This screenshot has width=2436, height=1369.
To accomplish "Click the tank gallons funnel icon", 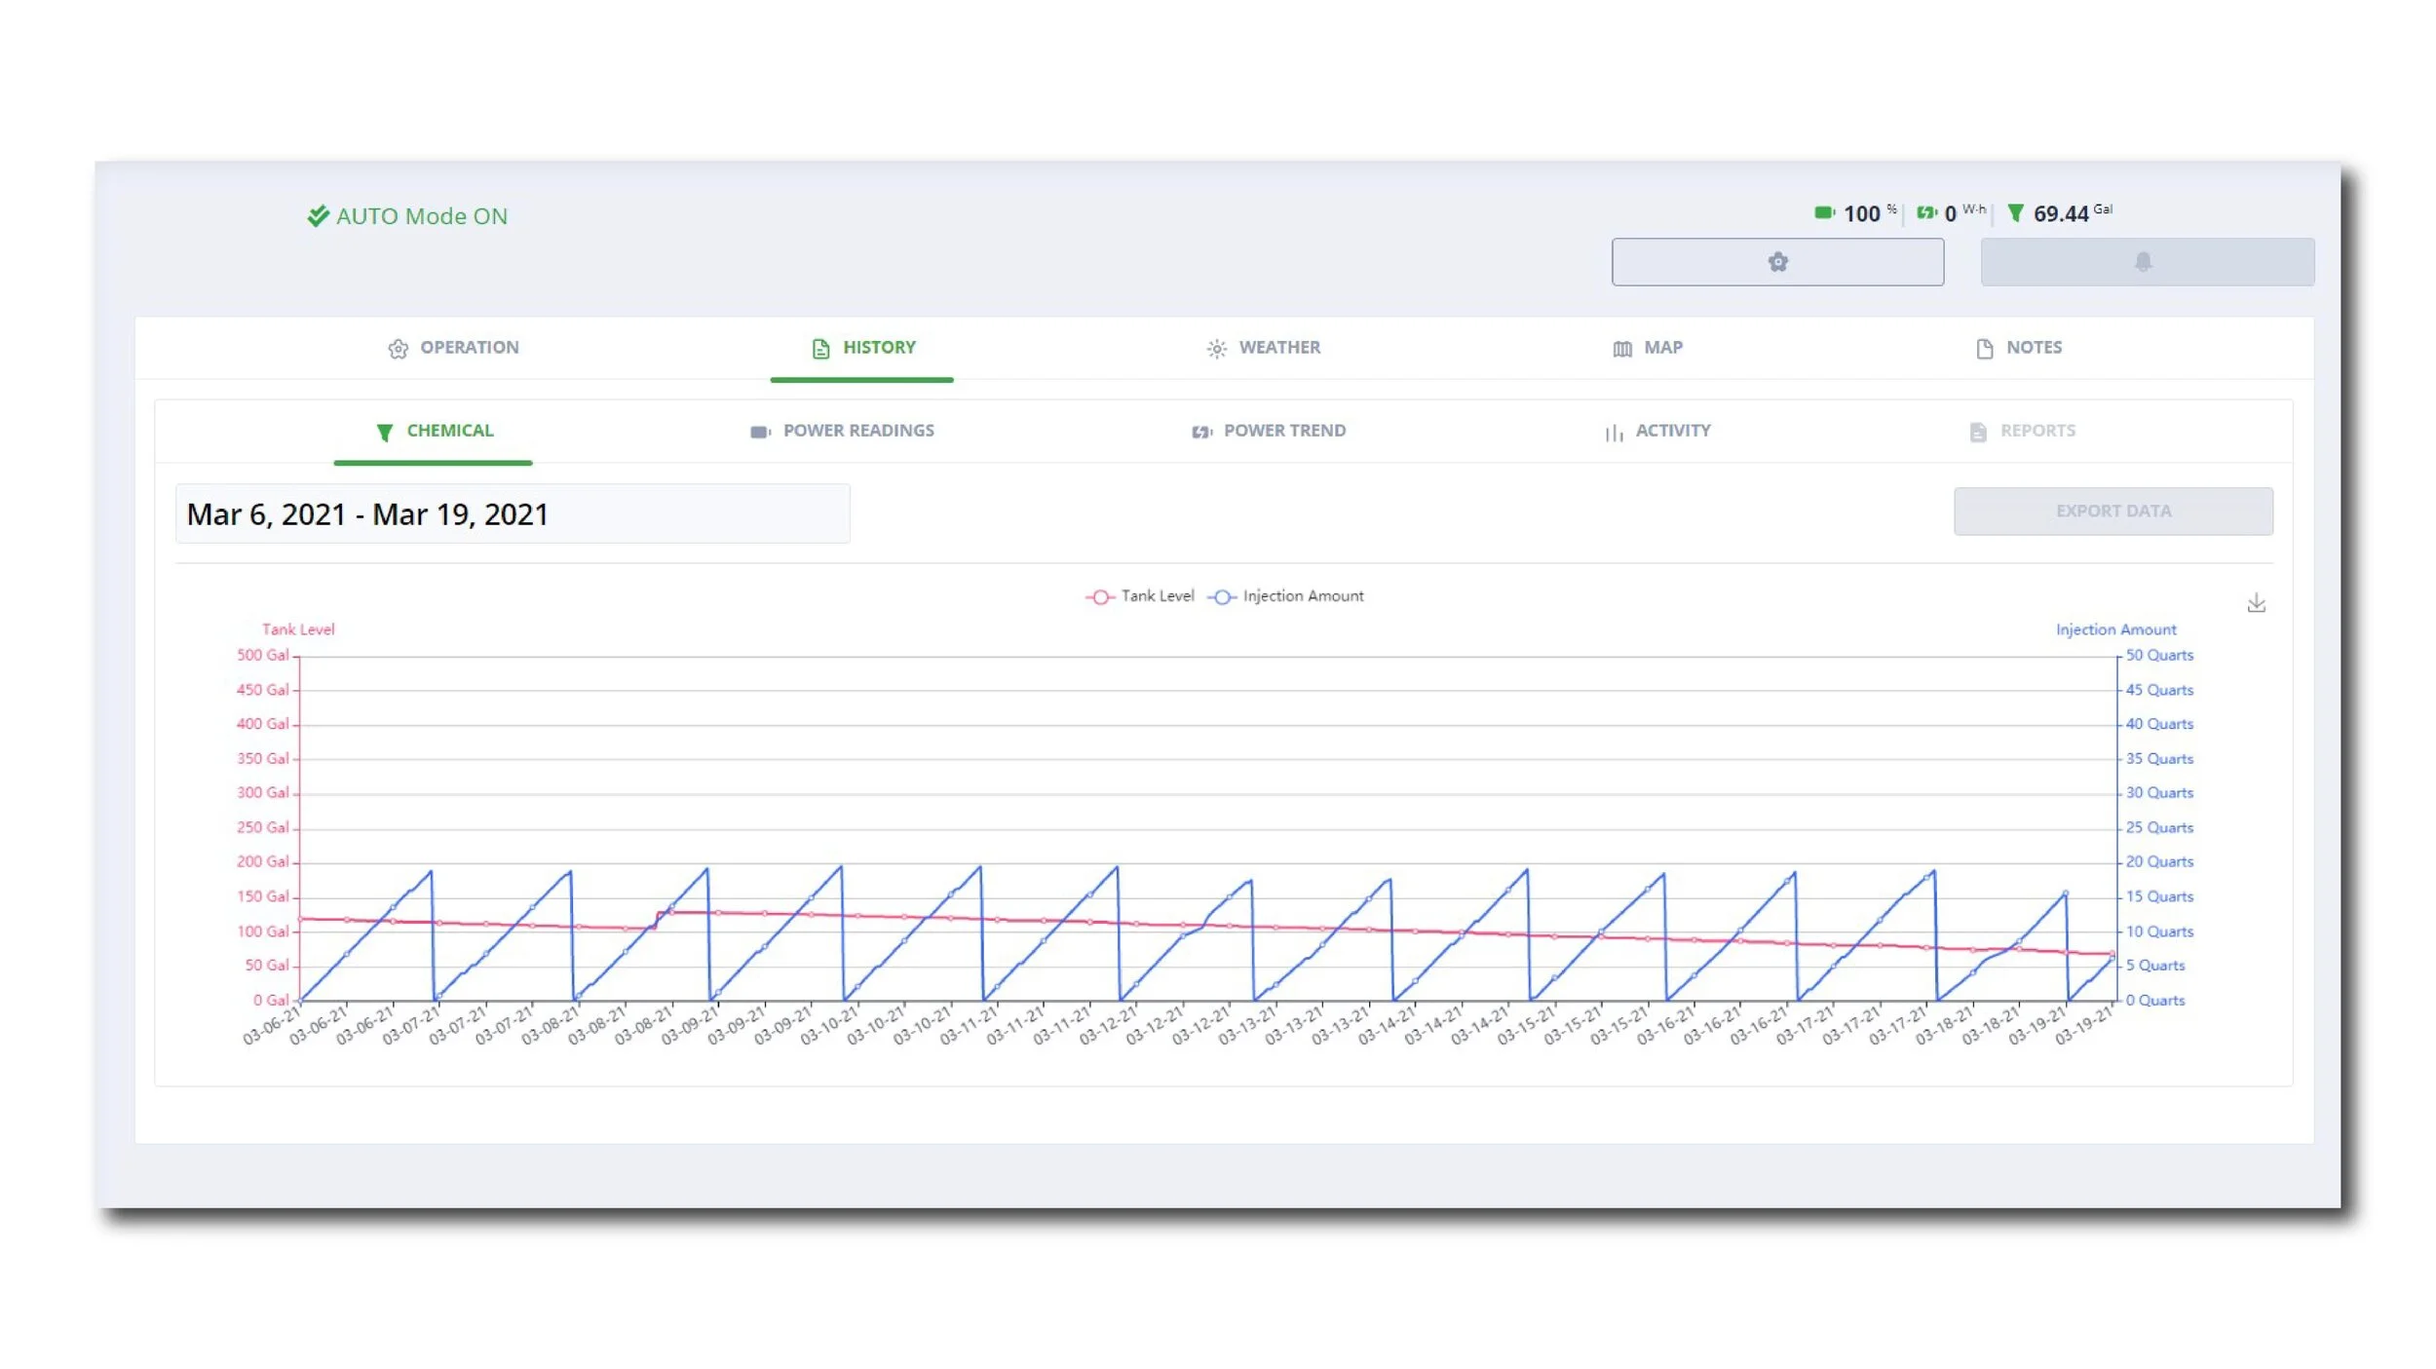I will [2015, 212].
